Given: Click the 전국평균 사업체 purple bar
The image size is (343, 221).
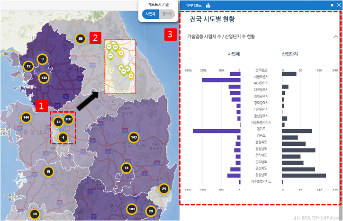Looking at the screenshot, I should pyautogui.click(x=235, y=74).
